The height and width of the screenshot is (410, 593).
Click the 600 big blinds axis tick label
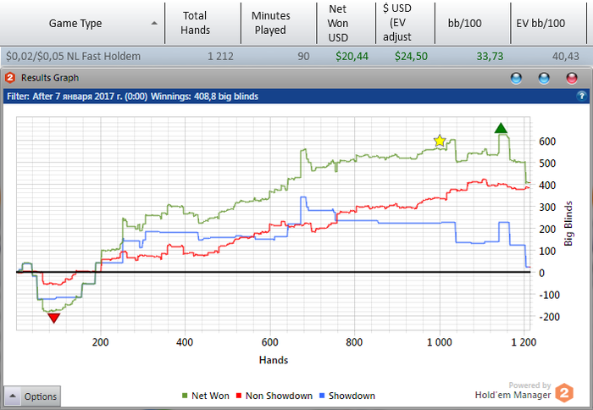(x=547, y=141)
